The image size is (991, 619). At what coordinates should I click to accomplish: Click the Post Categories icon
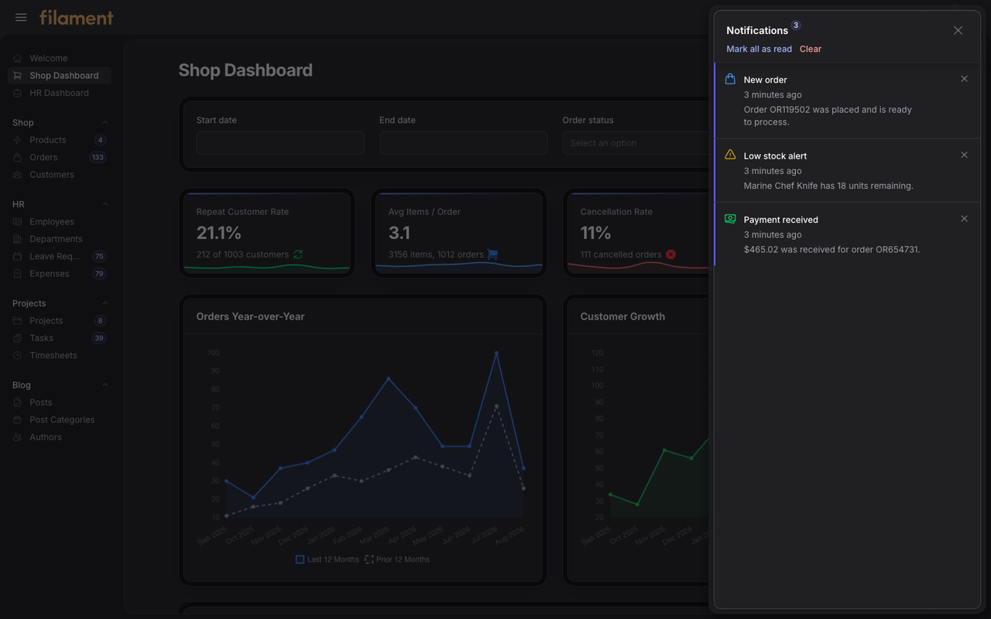point(18,420)
